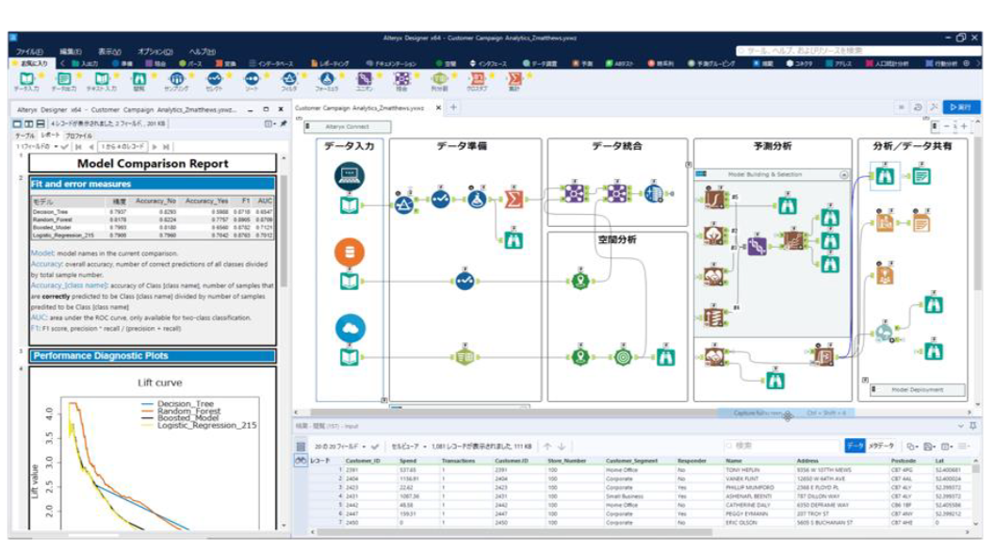Expand the Model Deployment container

click(x=874, y=389)
